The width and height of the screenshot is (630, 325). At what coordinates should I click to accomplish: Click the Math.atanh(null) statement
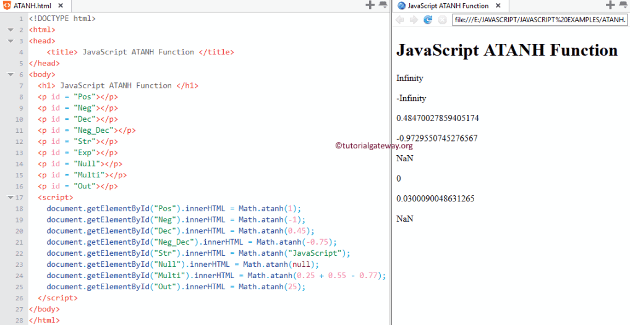click(183, 264)
